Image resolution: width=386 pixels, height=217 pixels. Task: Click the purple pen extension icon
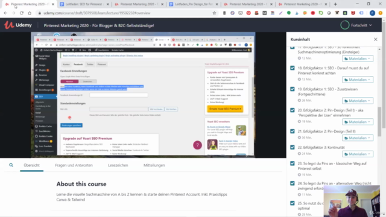click(280, 13)
